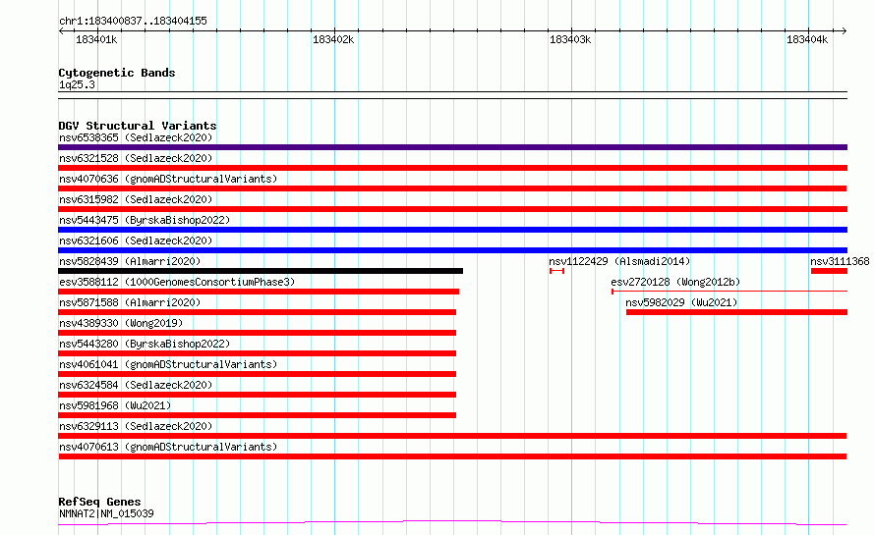Open nsv6324584 (Sedlazeck2020) label

click(136, 385)
